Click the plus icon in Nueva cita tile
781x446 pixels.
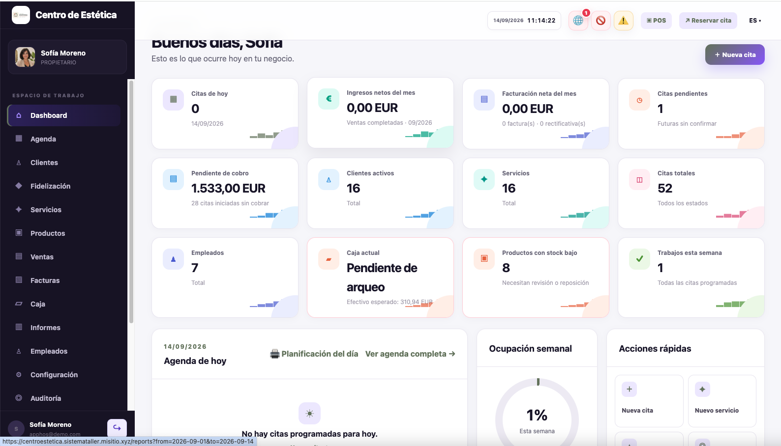630,390
